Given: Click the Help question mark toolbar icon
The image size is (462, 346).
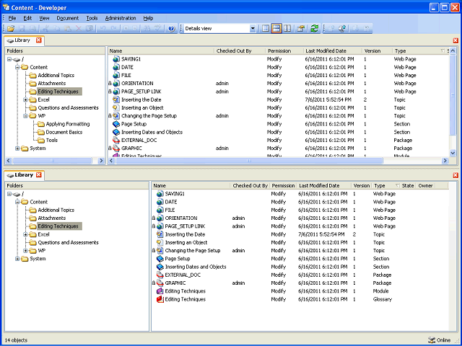Looking at the screenshot, I should [172, 29].
